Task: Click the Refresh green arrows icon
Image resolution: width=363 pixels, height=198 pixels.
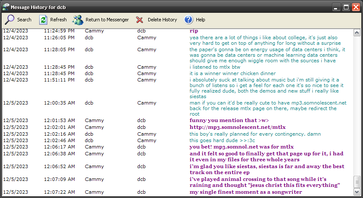Action: pyautogui.click(x=43, y=20)
